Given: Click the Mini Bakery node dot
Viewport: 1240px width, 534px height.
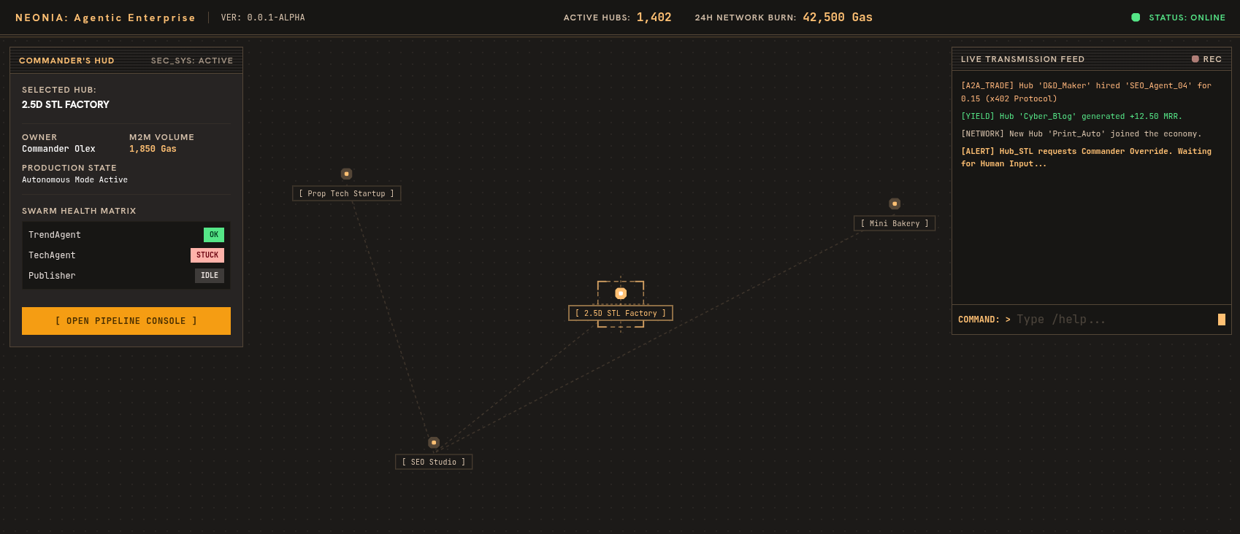Looking at the screenshot, I should 895,204.
